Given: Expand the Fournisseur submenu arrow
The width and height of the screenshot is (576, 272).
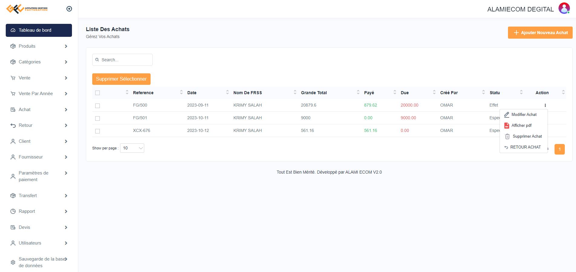Looking at the screenshot, I should pyautogui.click(x=66, y=157).
